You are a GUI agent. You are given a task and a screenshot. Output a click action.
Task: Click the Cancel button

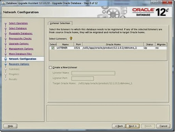tap(163, 126)
